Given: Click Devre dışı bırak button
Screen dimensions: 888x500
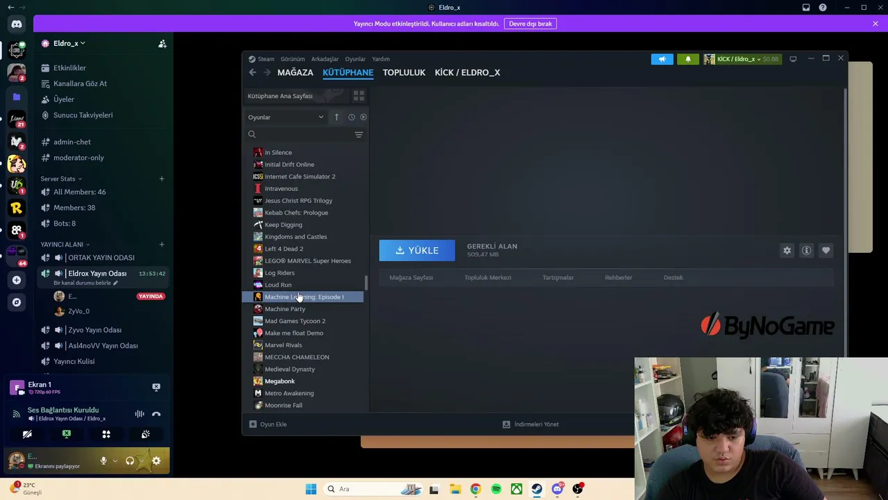Looking at the screenshot, I should tap(531, 24).
